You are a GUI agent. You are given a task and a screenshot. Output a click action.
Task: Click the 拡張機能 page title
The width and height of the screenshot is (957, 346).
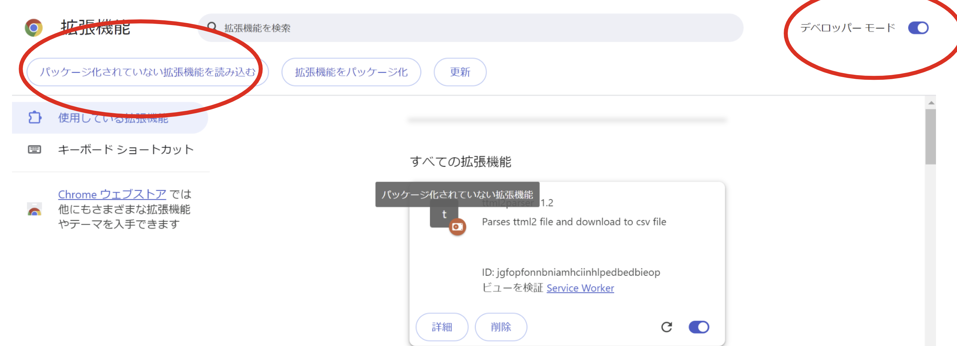tap(95, 28)
